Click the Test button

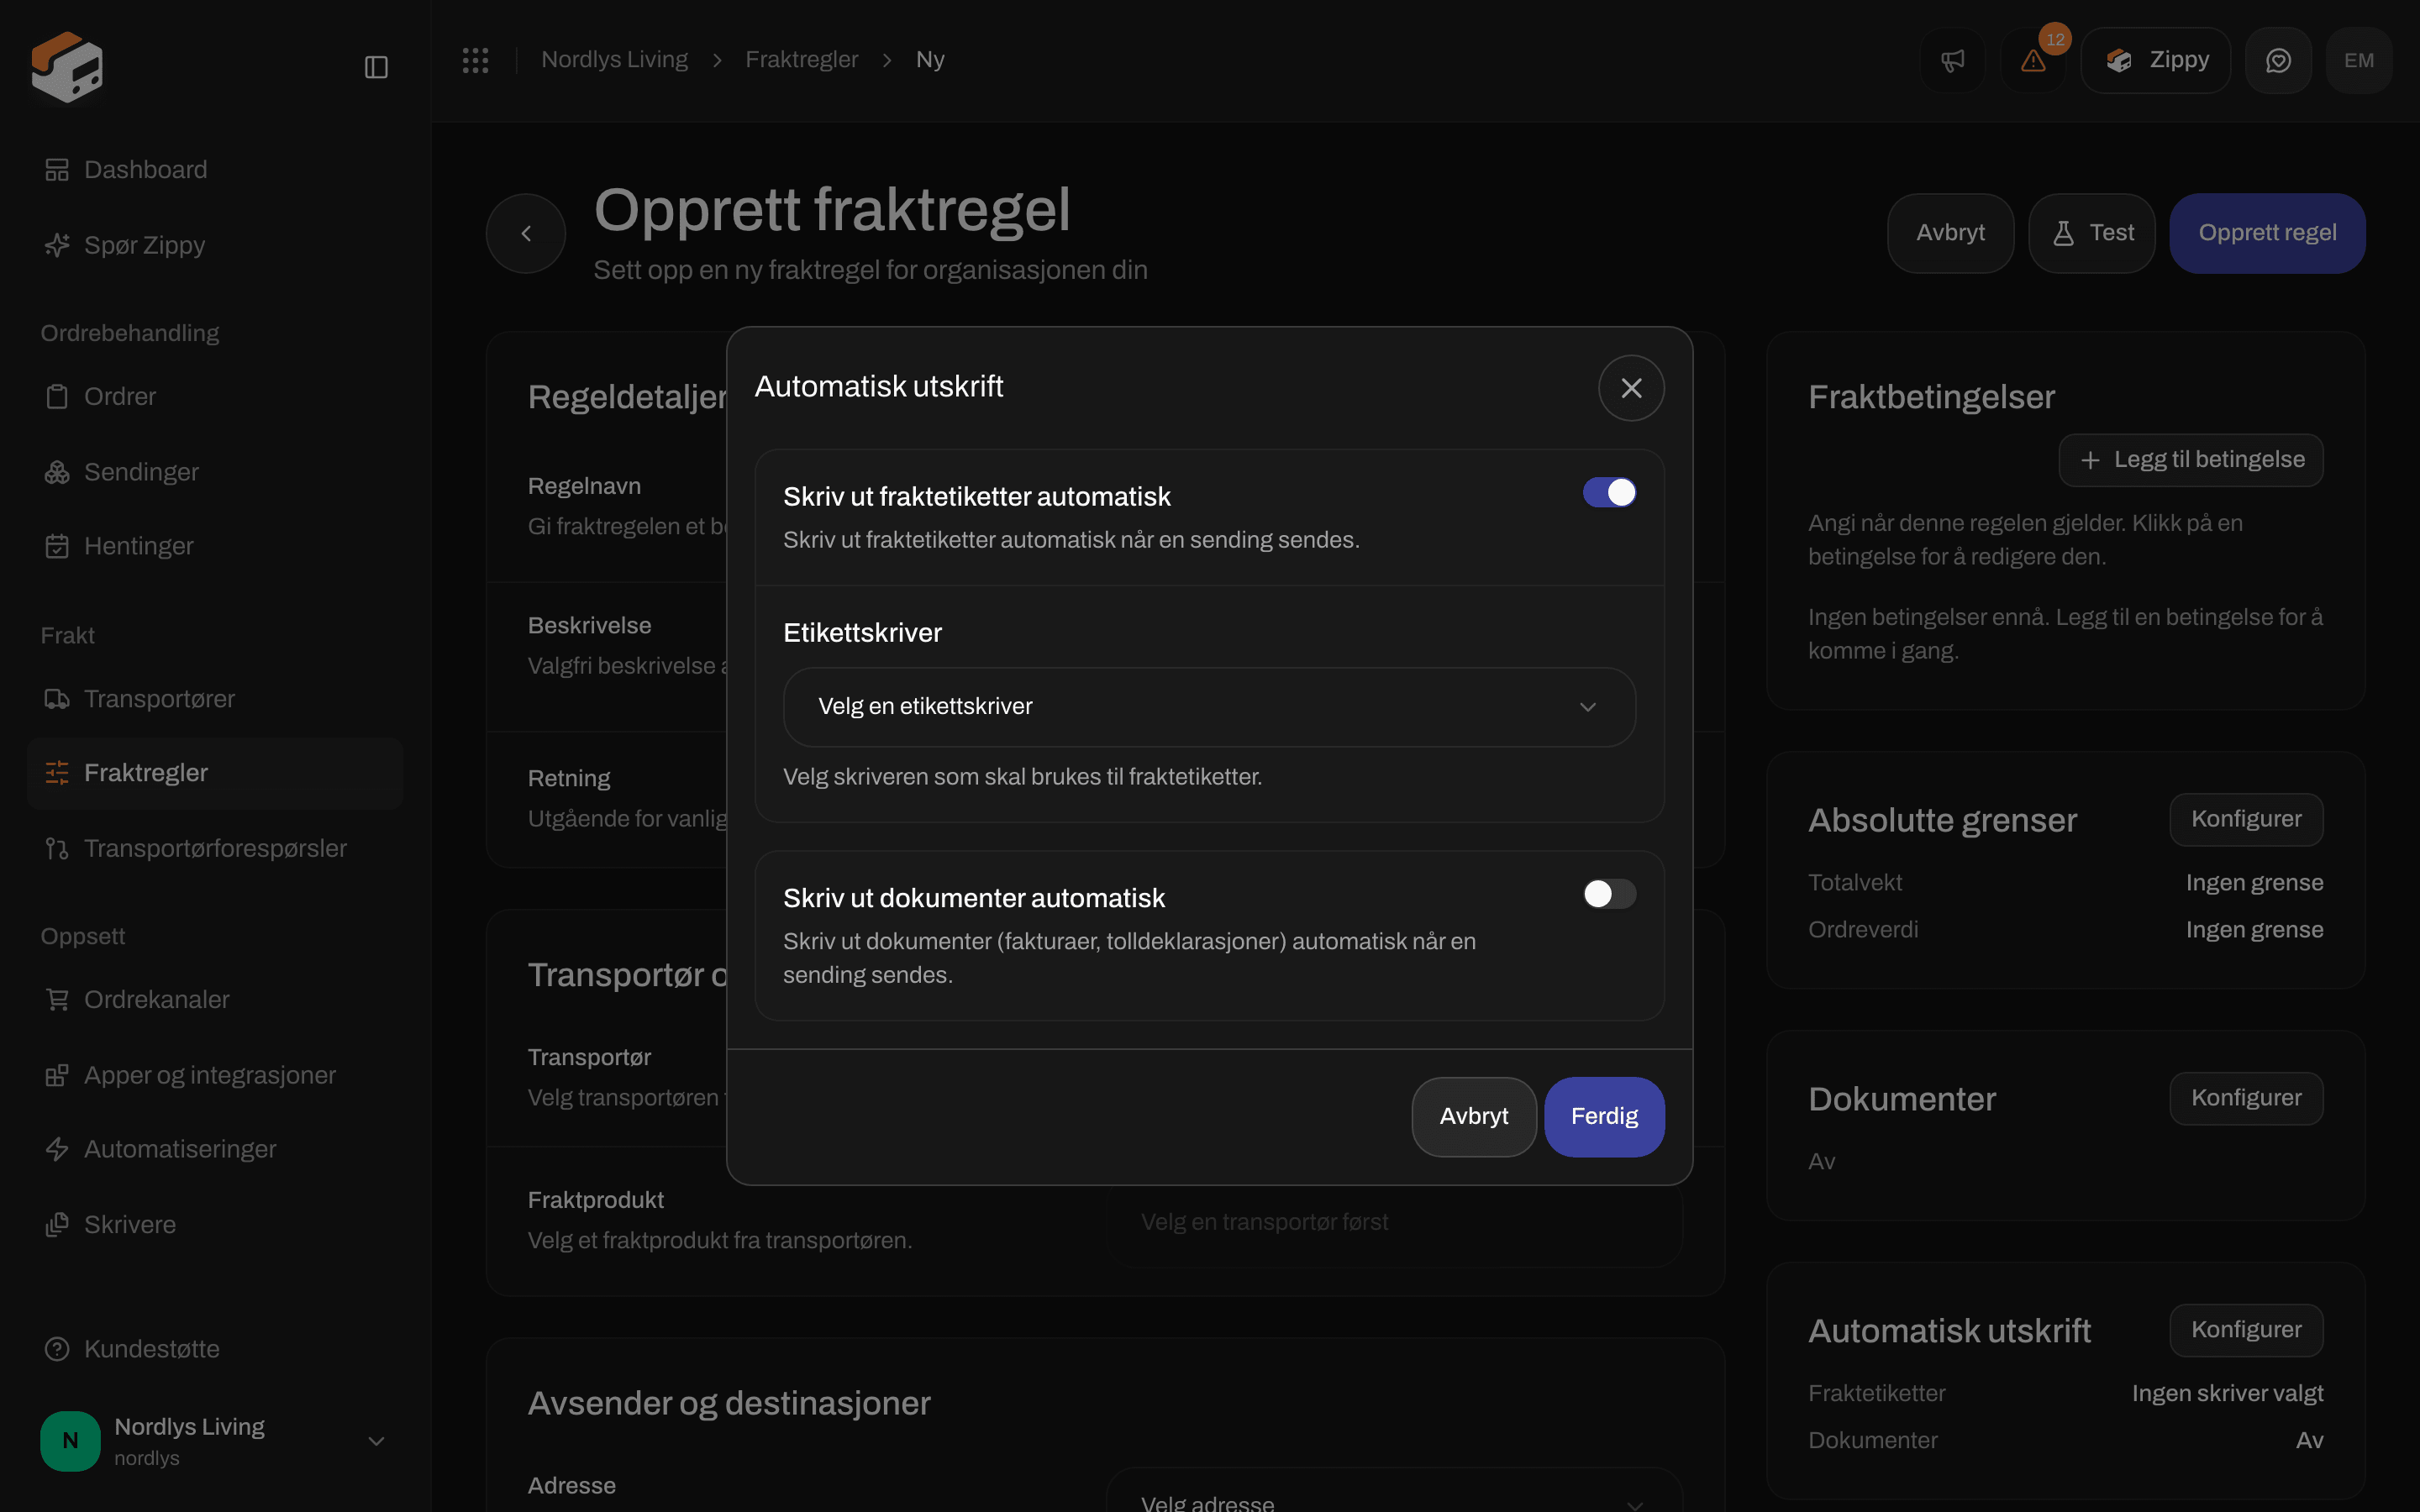2091,233
